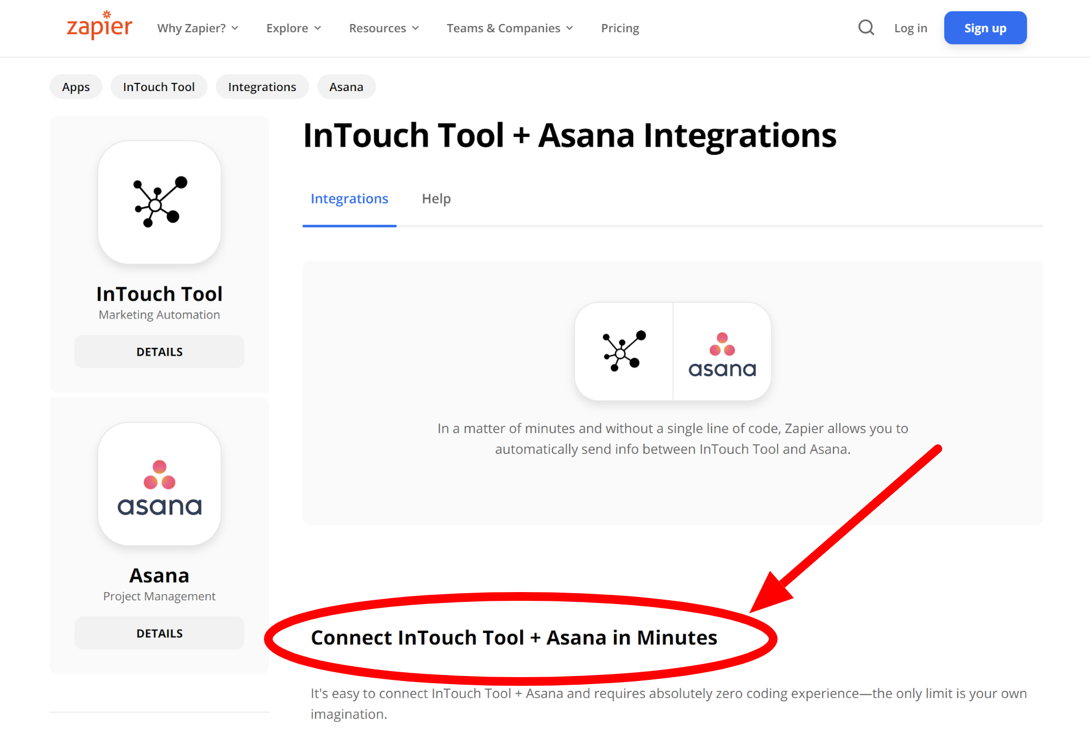1090x742 pixels.
Task: Click the Zapier logo
Action: (x=99, y=26)
